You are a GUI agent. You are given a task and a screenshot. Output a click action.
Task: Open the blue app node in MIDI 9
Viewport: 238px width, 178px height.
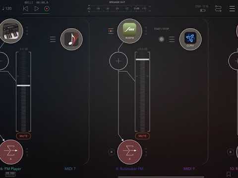[x=190, y=39]
